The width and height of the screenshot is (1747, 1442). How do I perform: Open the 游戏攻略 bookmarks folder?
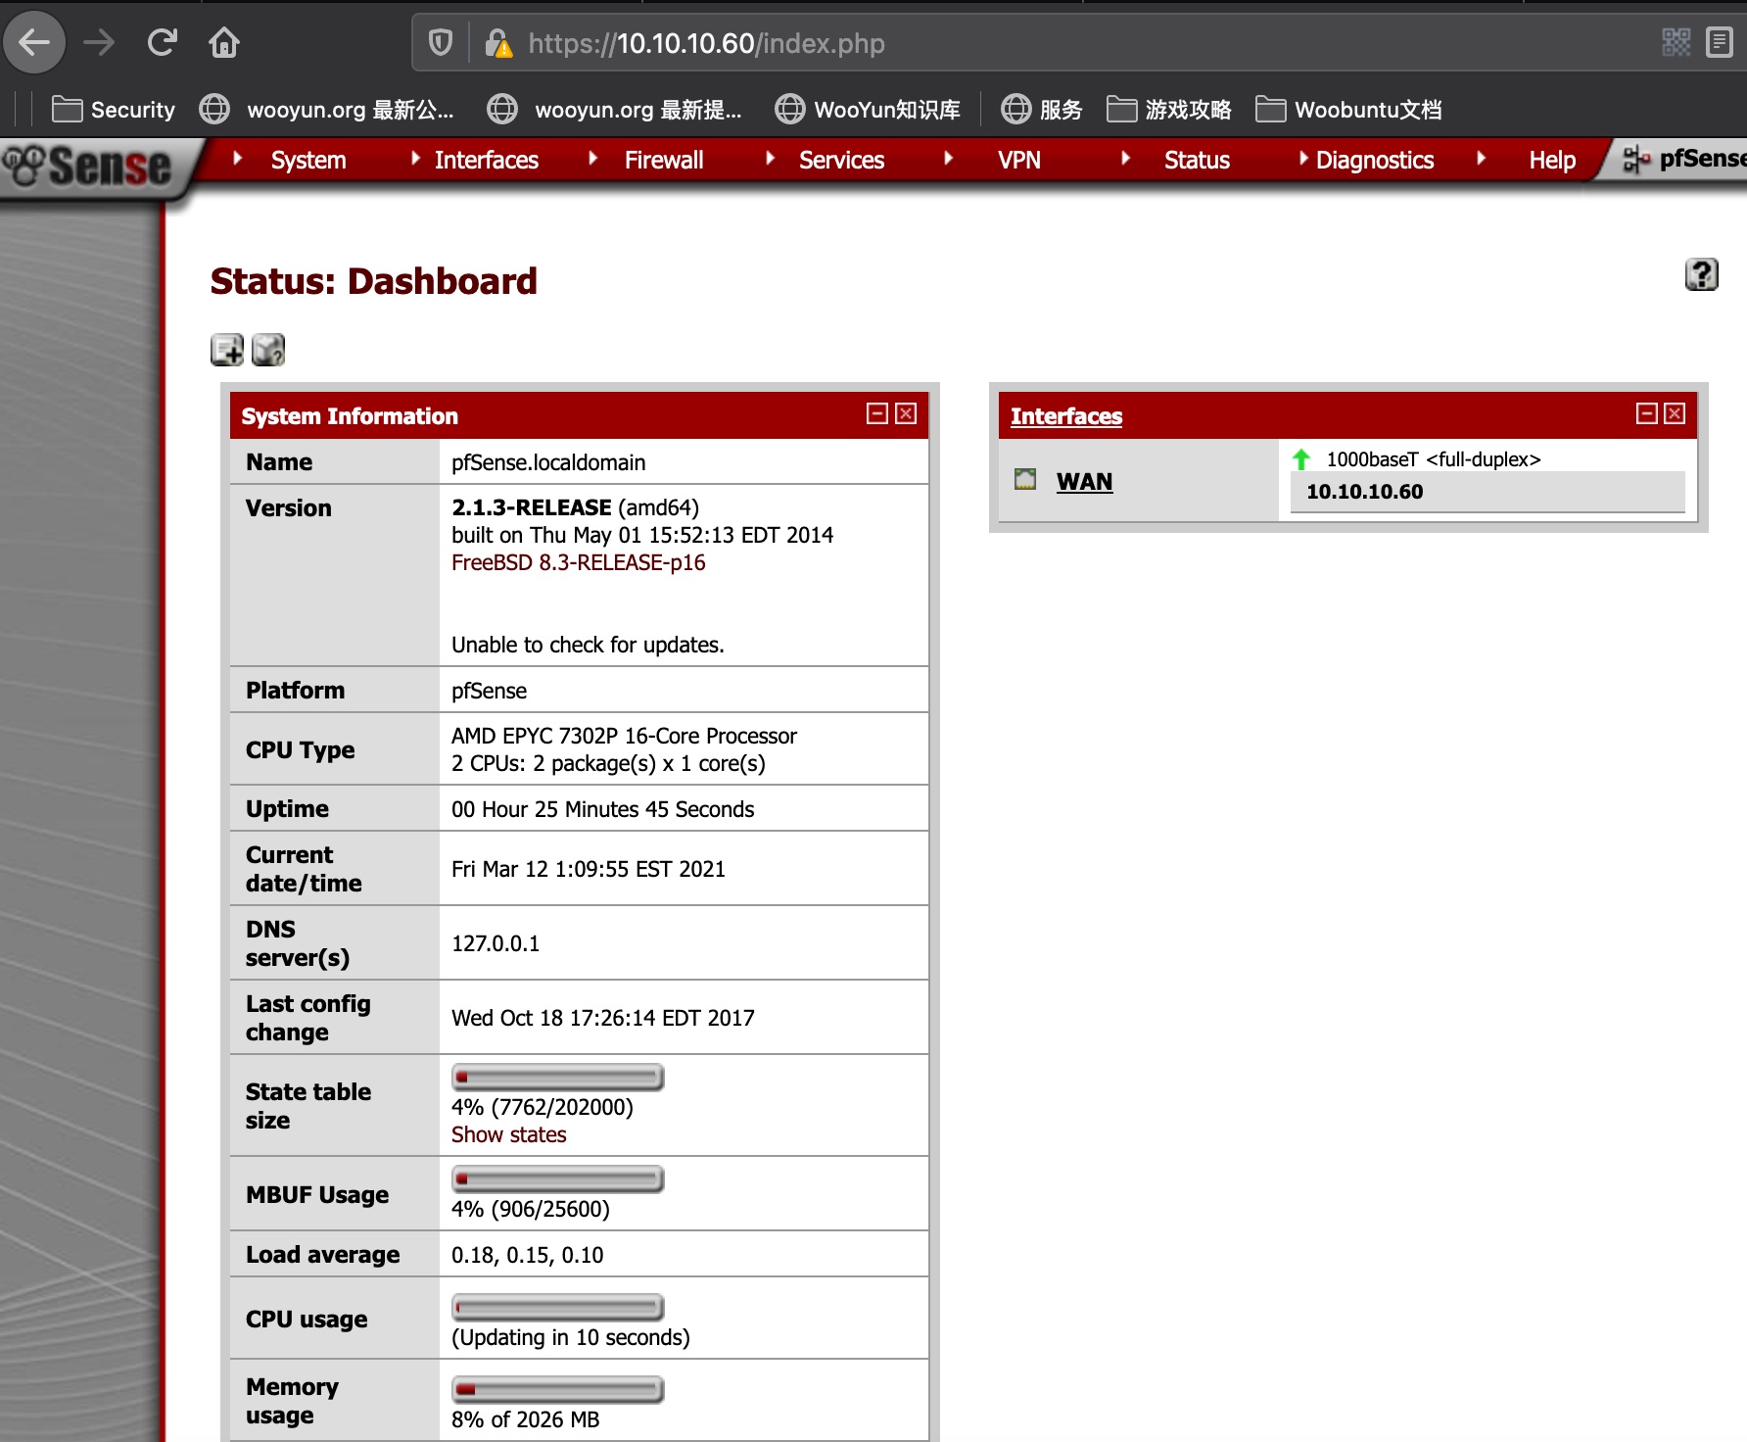[1169, 109]
